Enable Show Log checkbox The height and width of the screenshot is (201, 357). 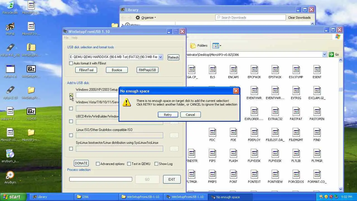[156, 164]
